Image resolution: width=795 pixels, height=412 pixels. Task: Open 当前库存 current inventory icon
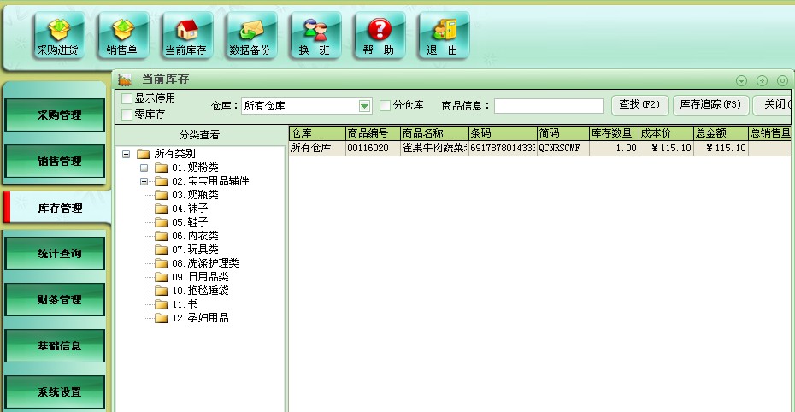(x=186, y=36)
